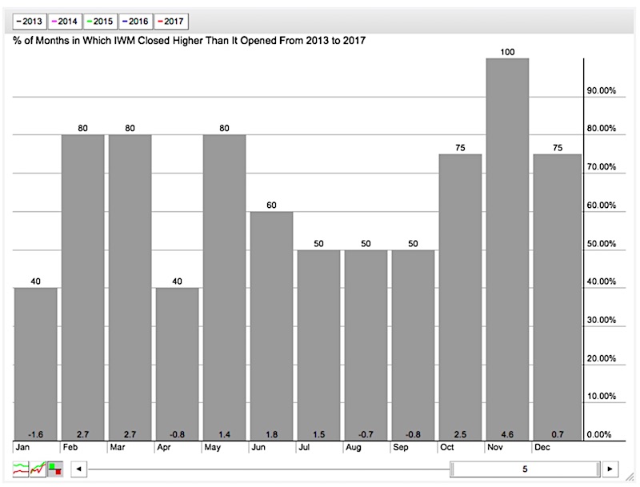This screenshot has height=487, width=640.
Task: Click the May axis label
Action: click(212, 448)
